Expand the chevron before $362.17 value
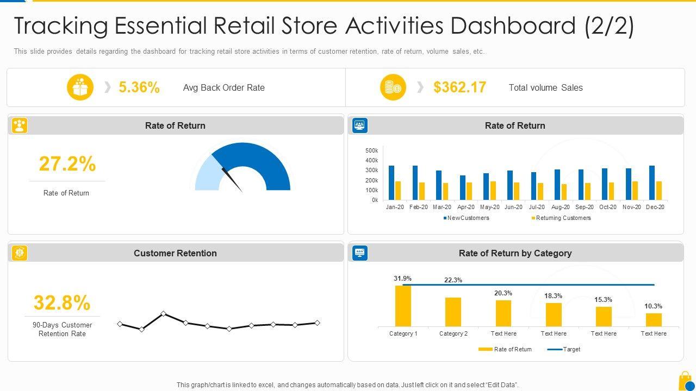This screenshot has width=696, height=391. point(420,87)
